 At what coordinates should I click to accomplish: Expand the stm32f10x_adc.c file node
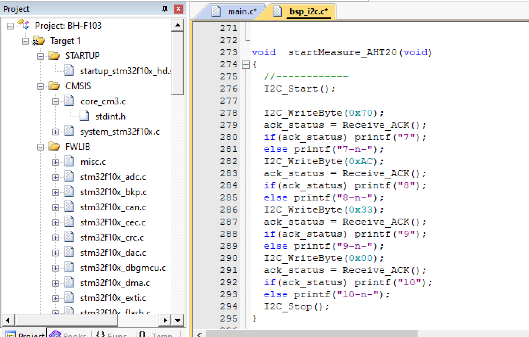pos(56,177)
